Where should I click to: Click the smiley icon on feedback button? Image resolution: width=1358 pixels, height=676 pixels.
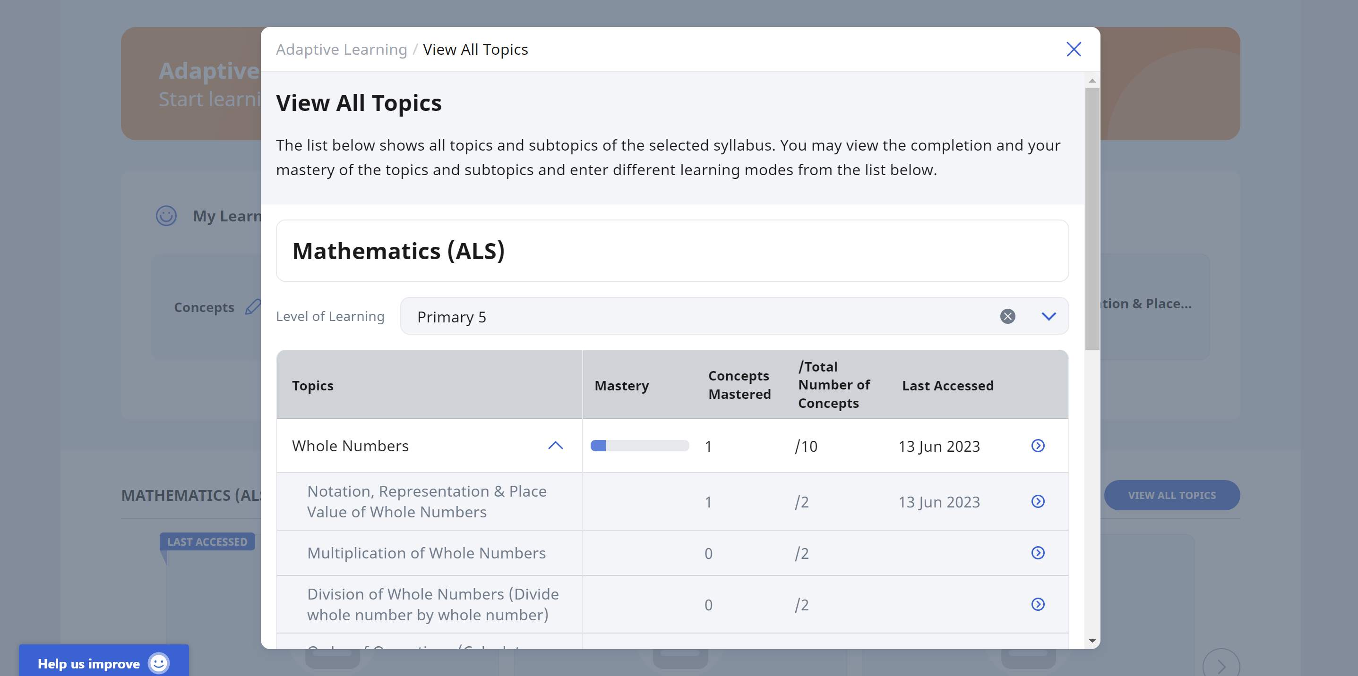(159, 663)
